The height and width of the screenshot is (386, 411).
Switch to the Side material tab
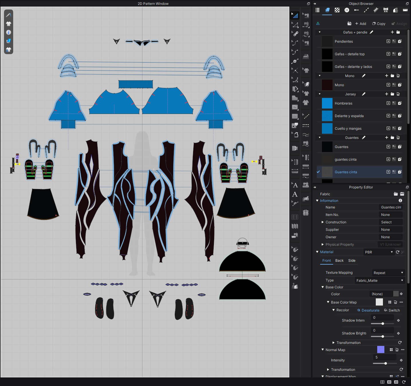[352, 261]
